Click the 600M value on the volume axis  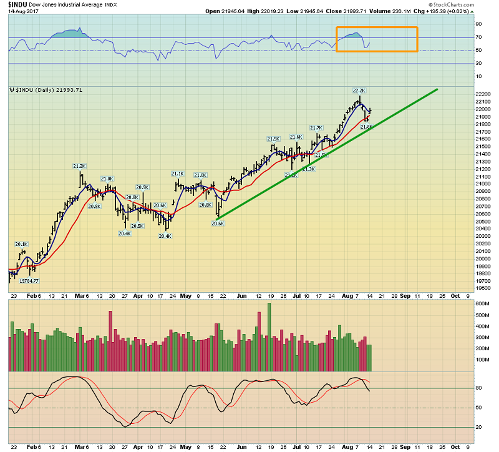tap(482, 304)
